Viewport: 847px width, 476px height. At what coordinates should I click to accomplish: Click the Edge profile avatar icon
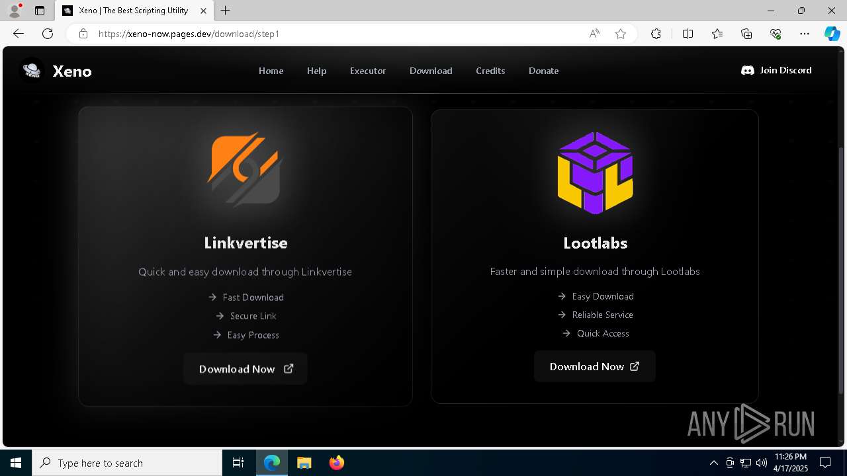coord(15,11)
